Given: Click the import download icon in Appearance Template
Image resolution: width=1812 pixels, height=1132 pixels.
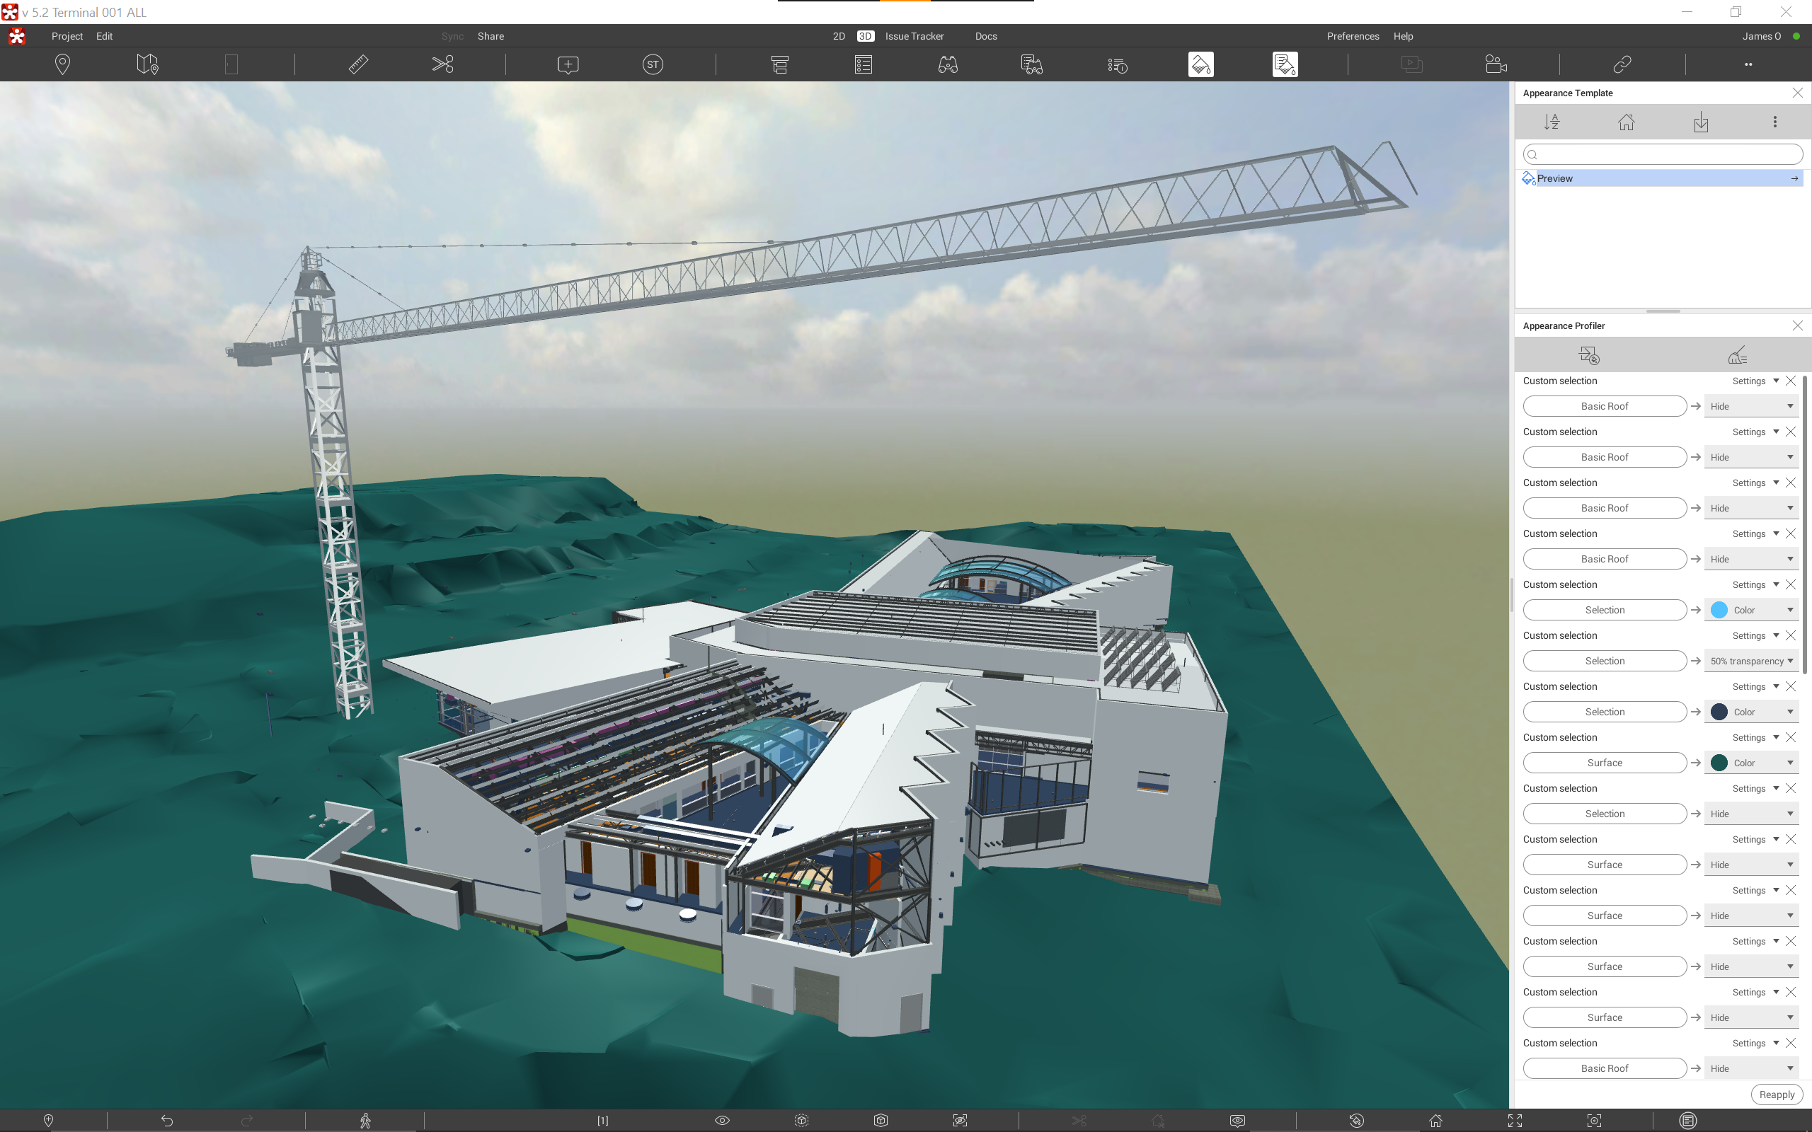Looking at the screenshot, I should (1700, 122).
